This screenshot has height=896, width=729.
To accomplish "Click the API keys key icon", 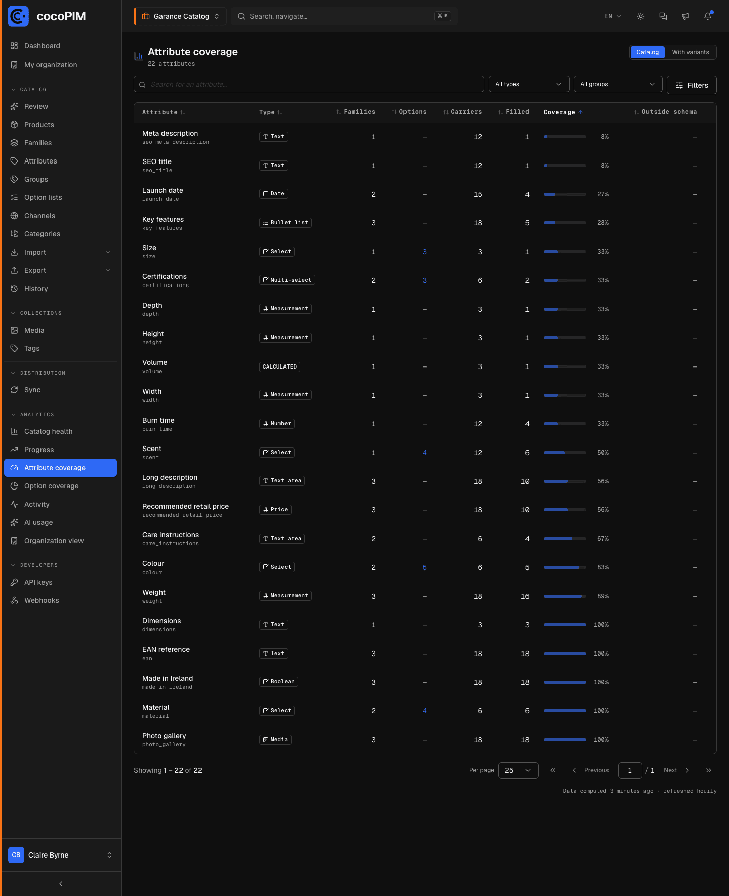I will [14, 582].
